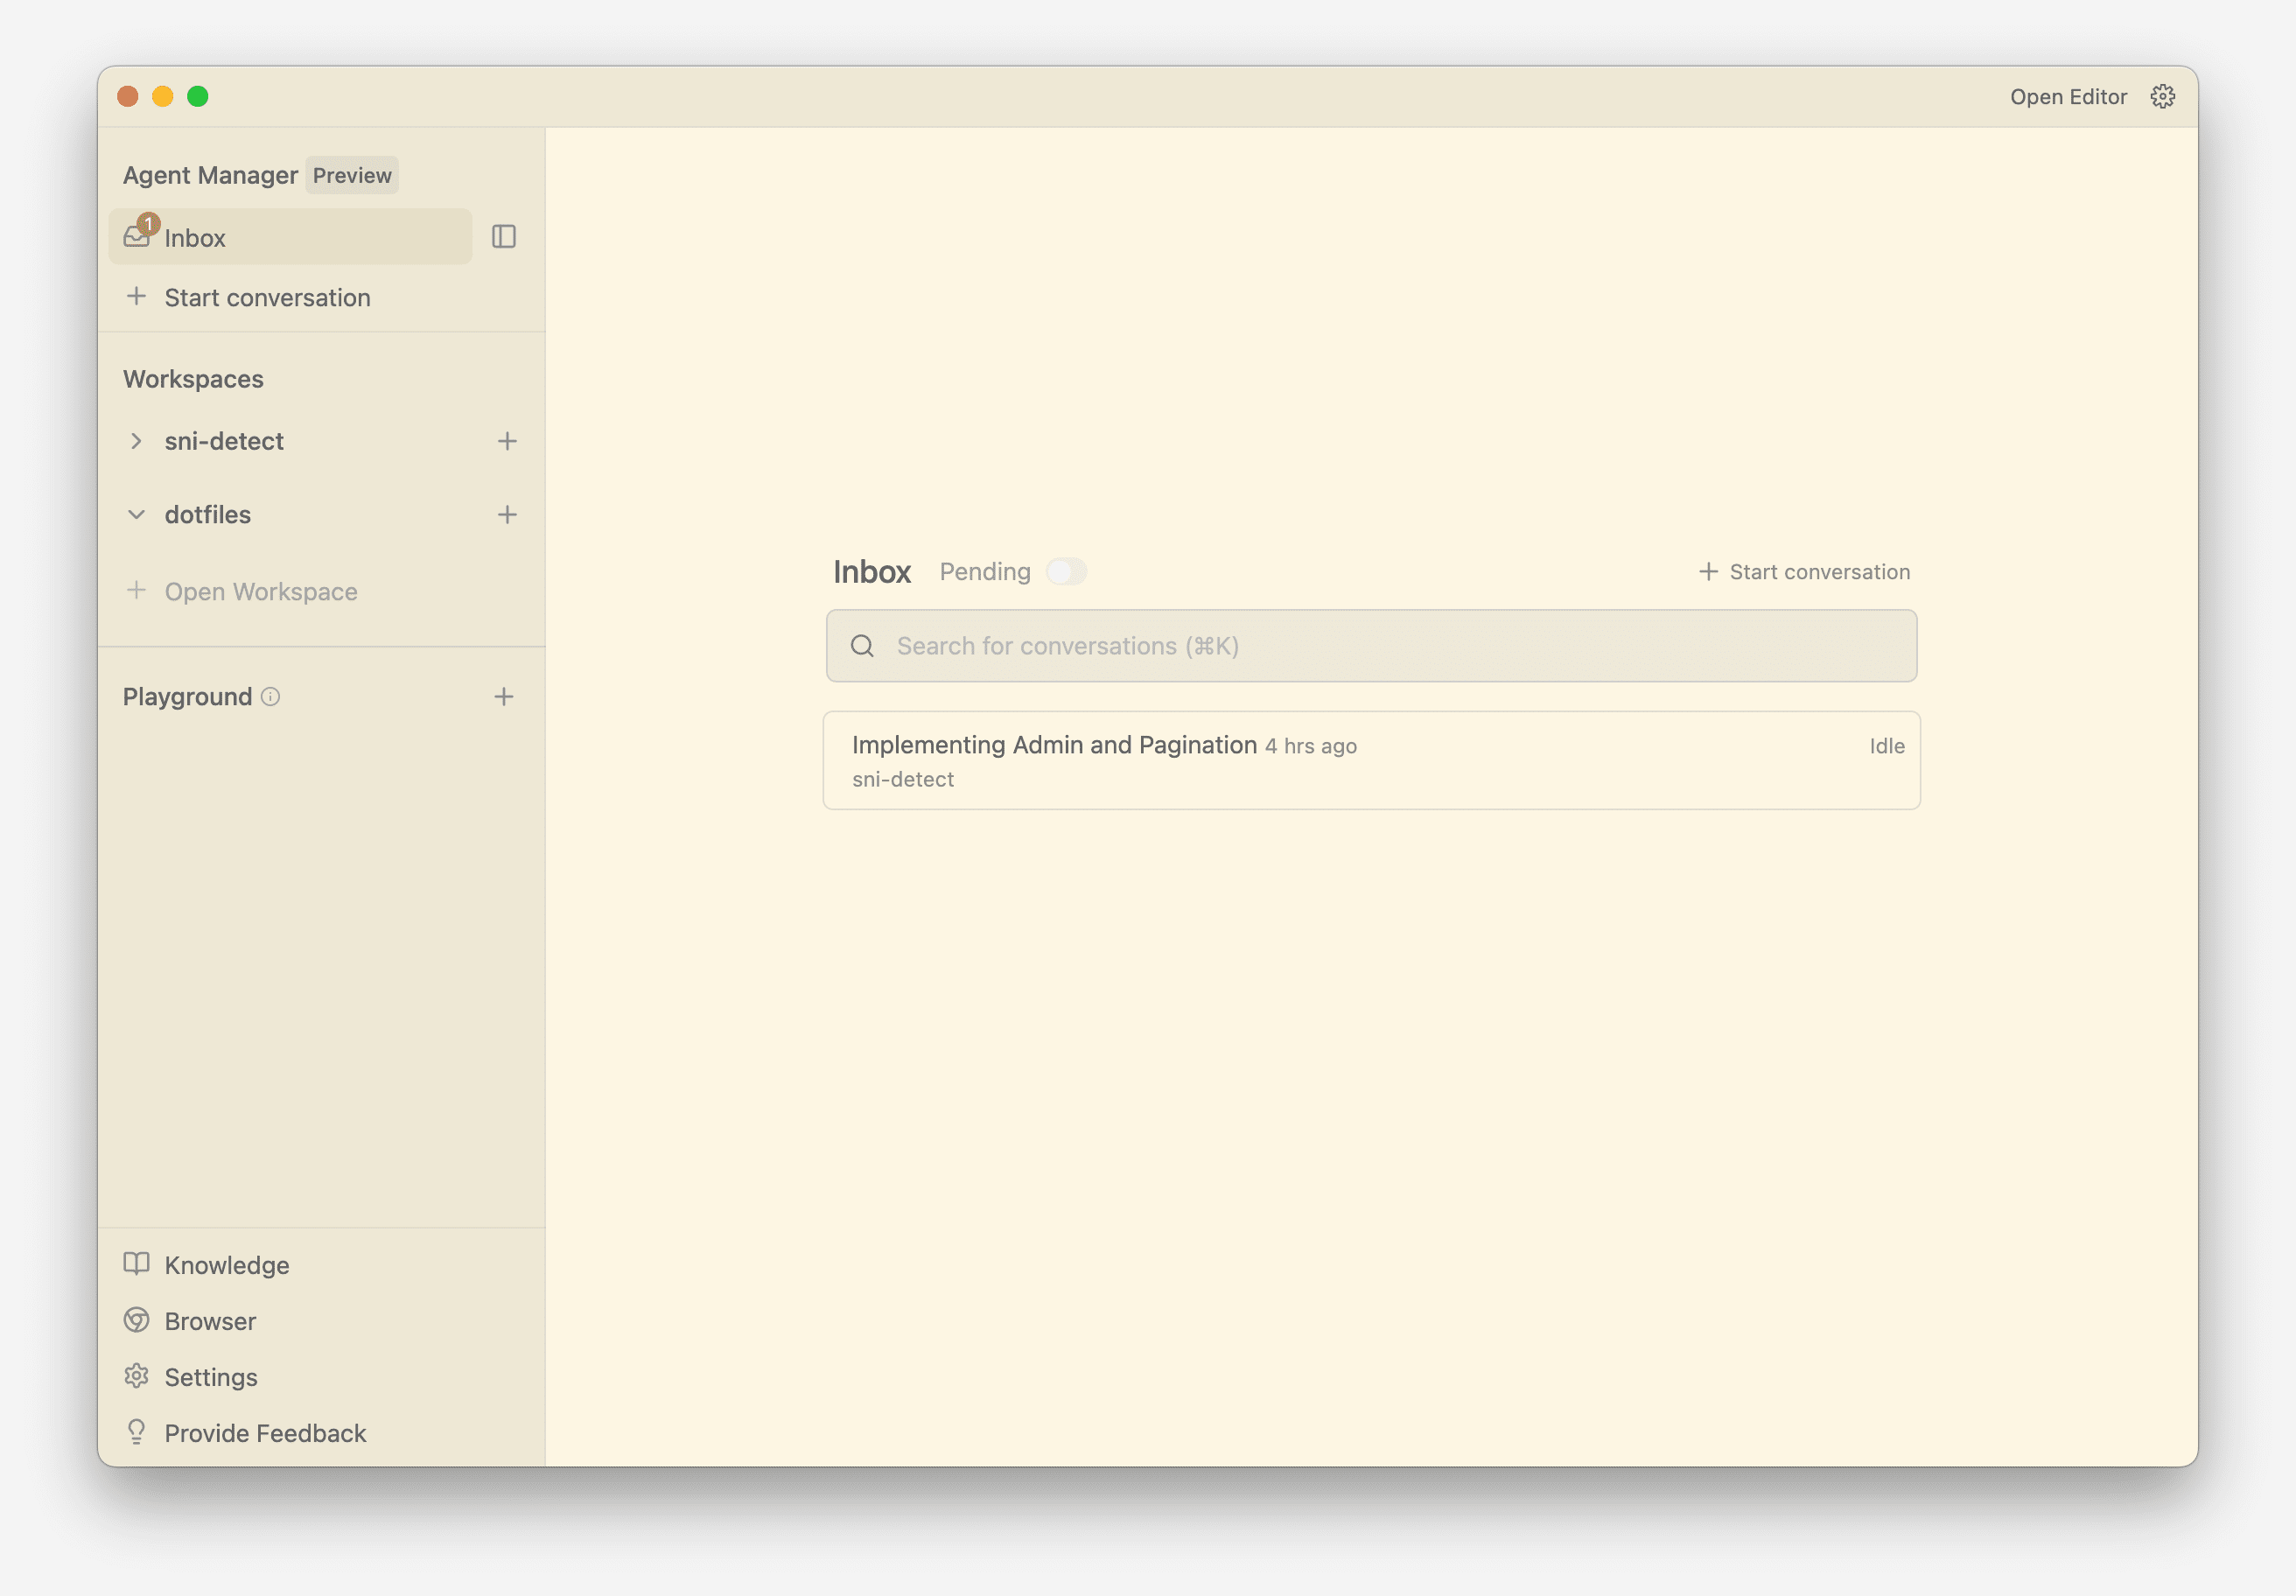Add conversation to sni-detect workspace plus icon

point(507,441)
